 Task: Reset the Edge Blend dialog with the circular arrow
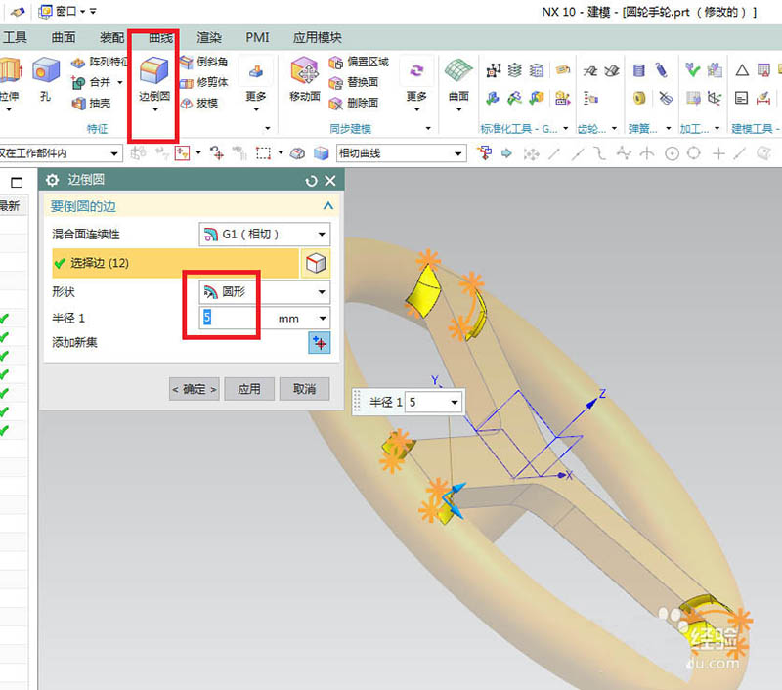coord(311,181)
